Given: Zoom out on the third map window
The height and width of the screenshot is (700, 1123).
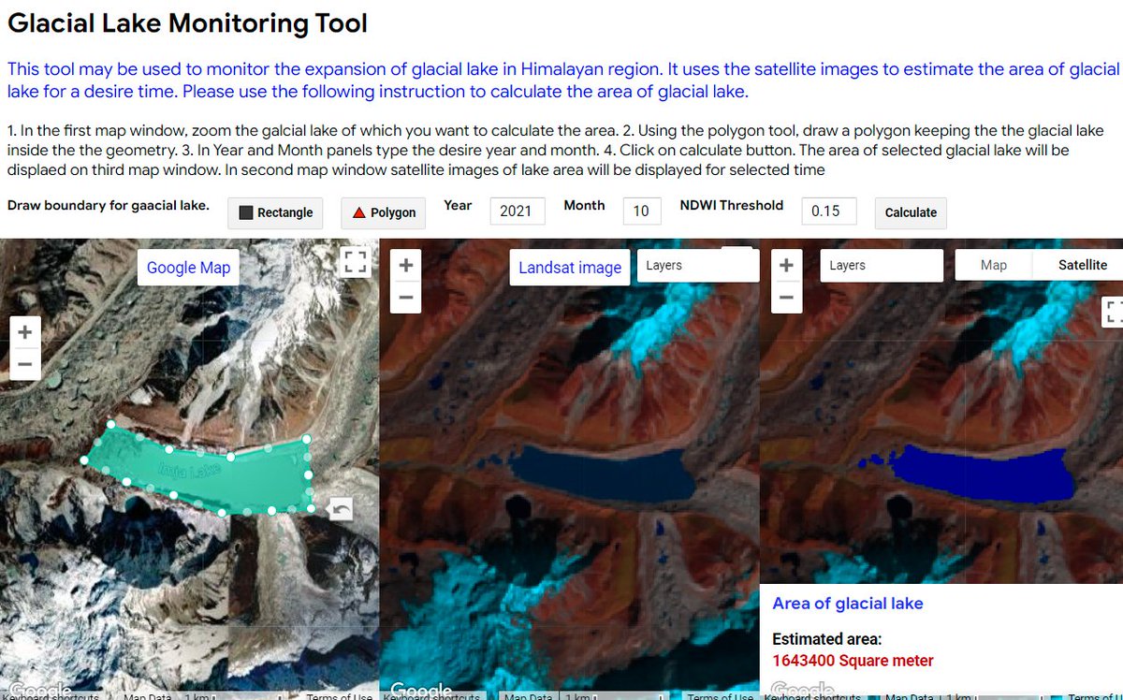Looking at the screenshot, I should tap(786, 297).
